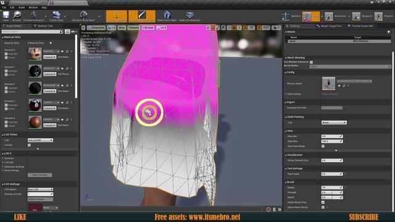Open the Asset menu
Image resolution: width=395 pixels, height=222 pixels.
22,7
